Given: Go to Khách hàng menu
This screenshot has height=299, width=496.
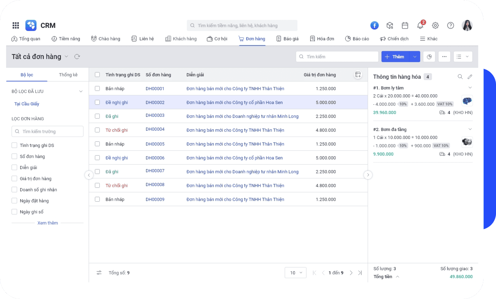Looking at the screenshot, I should 181,39.
